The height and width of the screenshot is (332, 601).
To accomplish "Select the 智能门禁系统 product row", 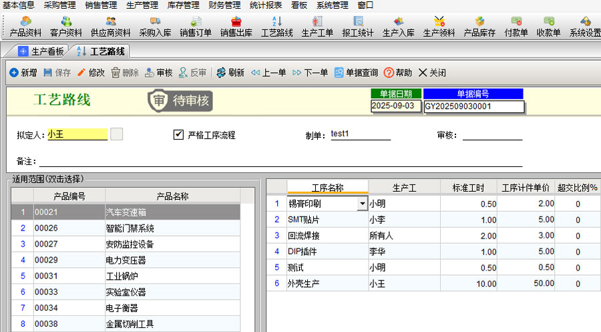I will pyautogui.click(x=134, y=228).
